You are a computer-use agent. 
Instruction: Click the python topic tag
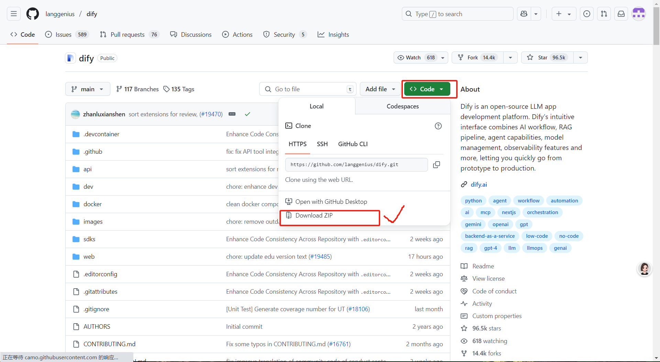(x=473, y=201)
